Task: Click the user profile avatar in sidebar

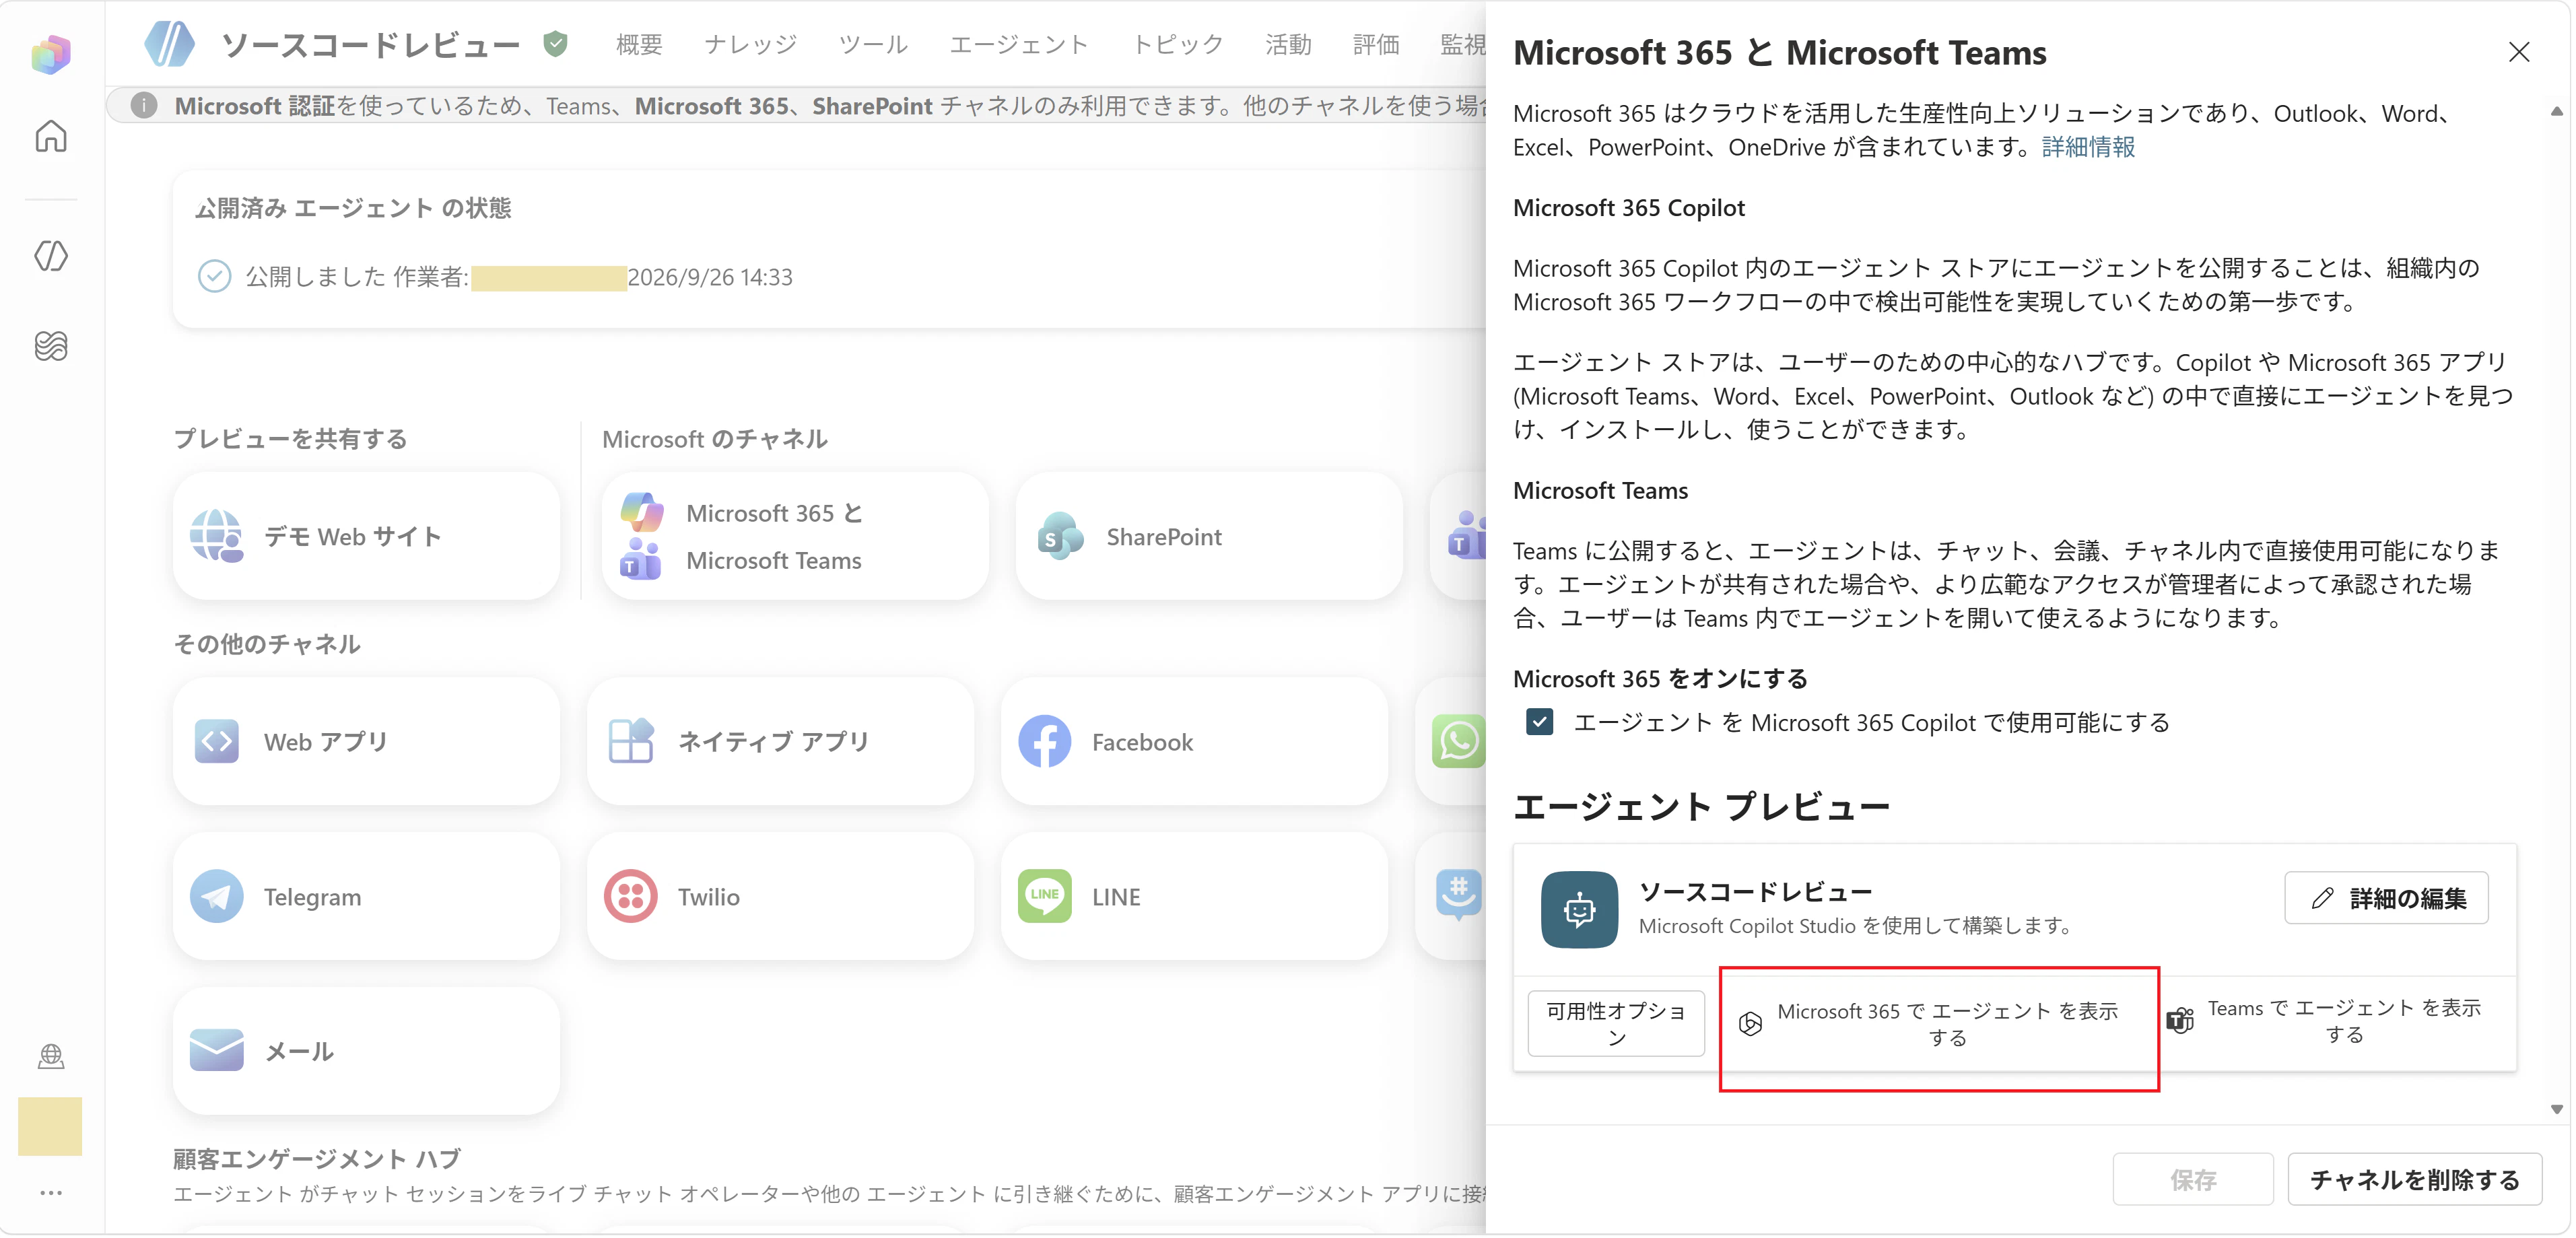Action: pos(50,1127)
